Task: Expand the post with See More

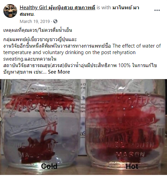Action: (59, 72)
